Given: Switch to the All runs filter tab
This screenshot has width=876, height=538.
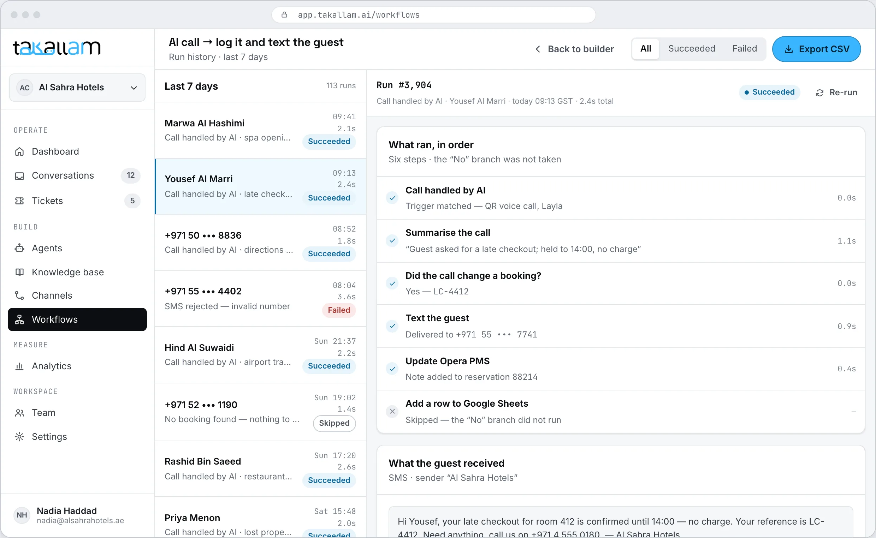Looking at the screenshot, I should 646,49.
